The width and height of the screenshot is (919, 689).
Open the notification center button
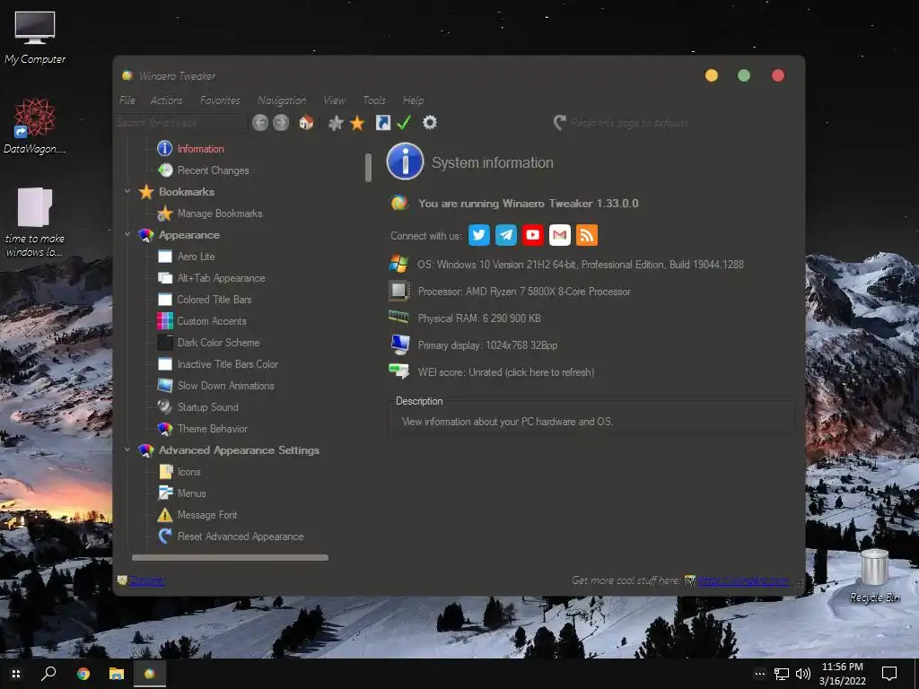pyautogui.click(x=889, y=674)
